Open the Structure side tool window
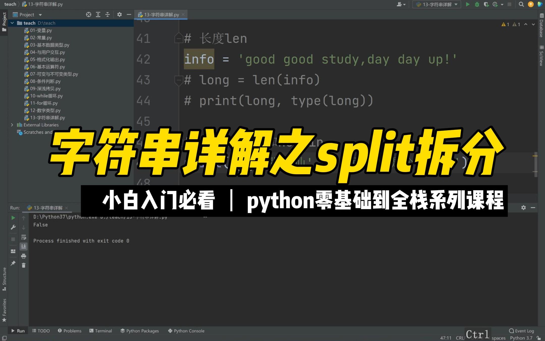 coord(4,279)
